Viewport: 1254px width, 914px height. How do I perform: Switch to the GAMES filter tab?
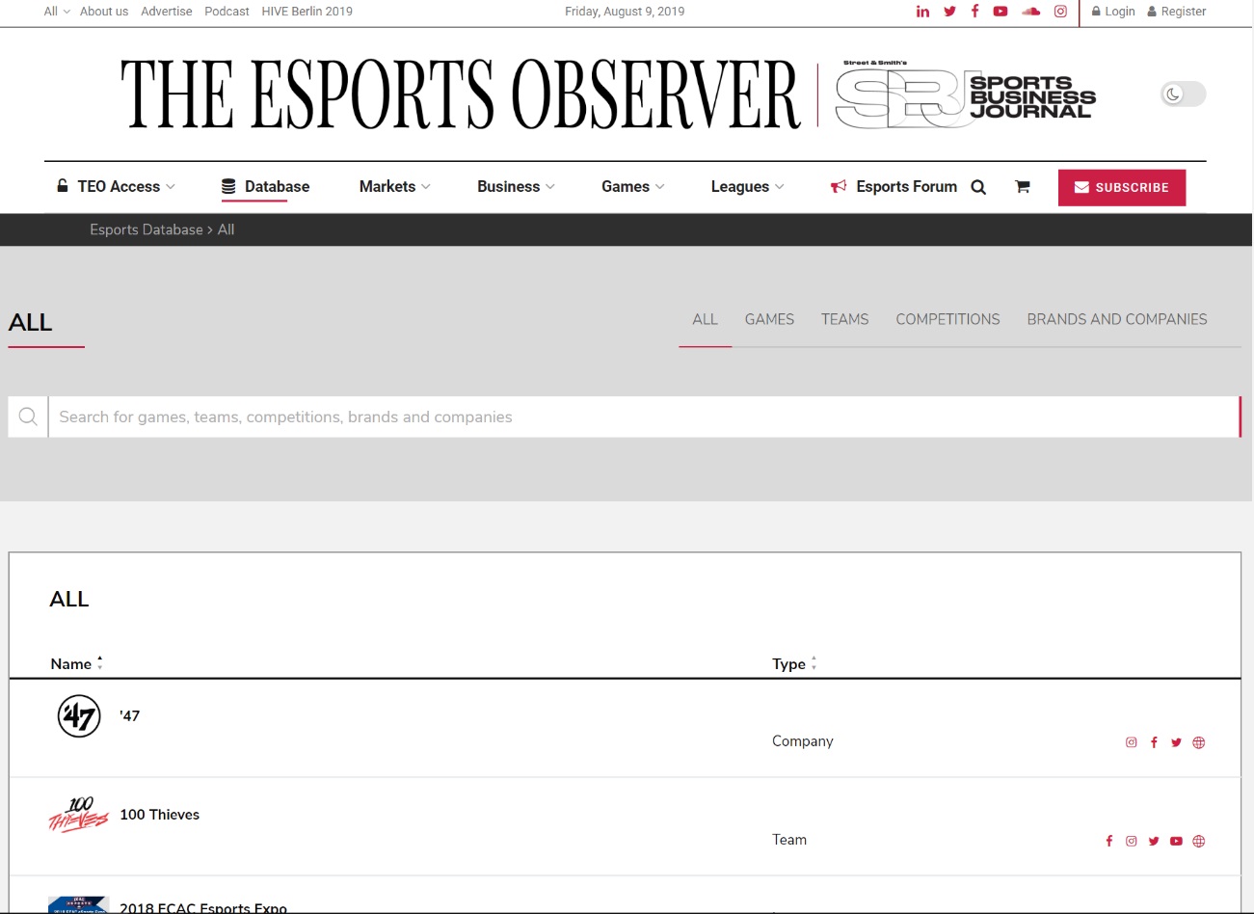[x=769, y=319]
